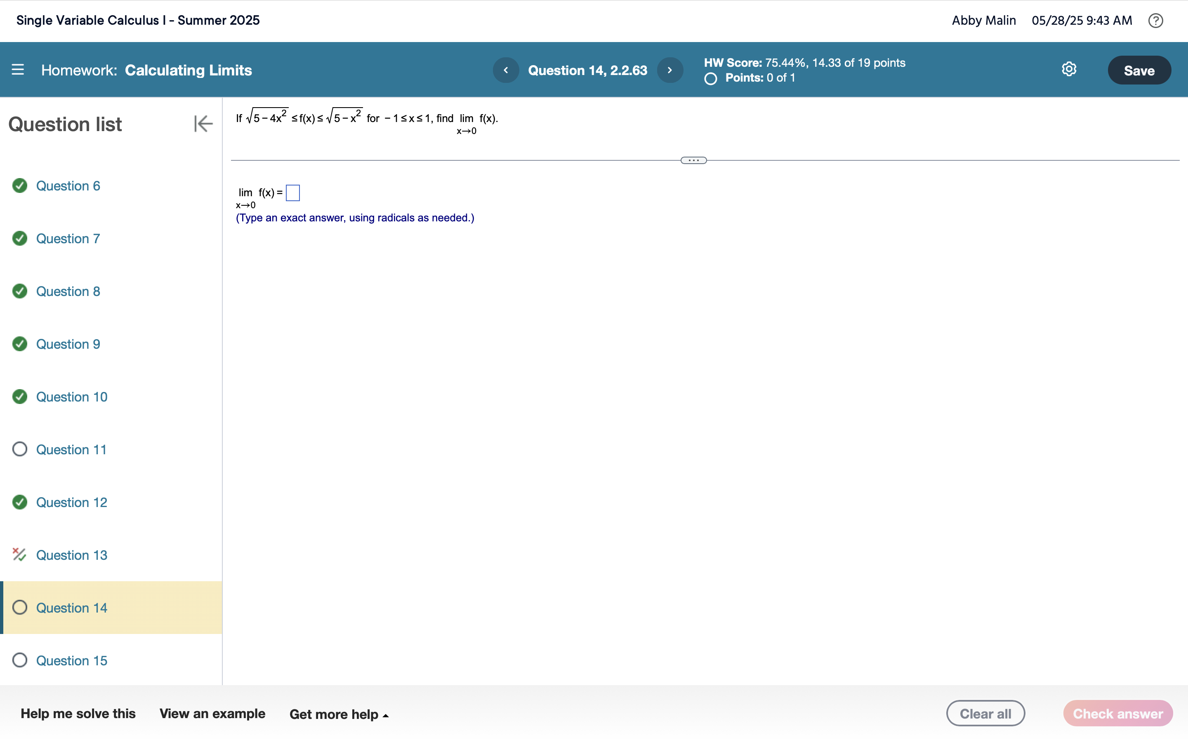This screenshot has width=1188, height=742.
Task: Expand the ellipsis divider handle
Action: tap(693, 160)
